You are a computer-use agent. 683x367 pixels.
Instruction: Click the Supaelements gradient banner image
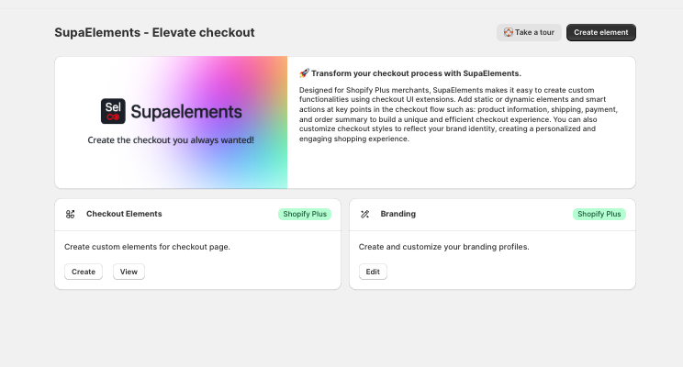point(171,122)
